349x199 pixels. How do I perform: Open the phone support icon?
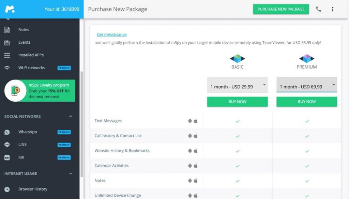click(319, 9)
